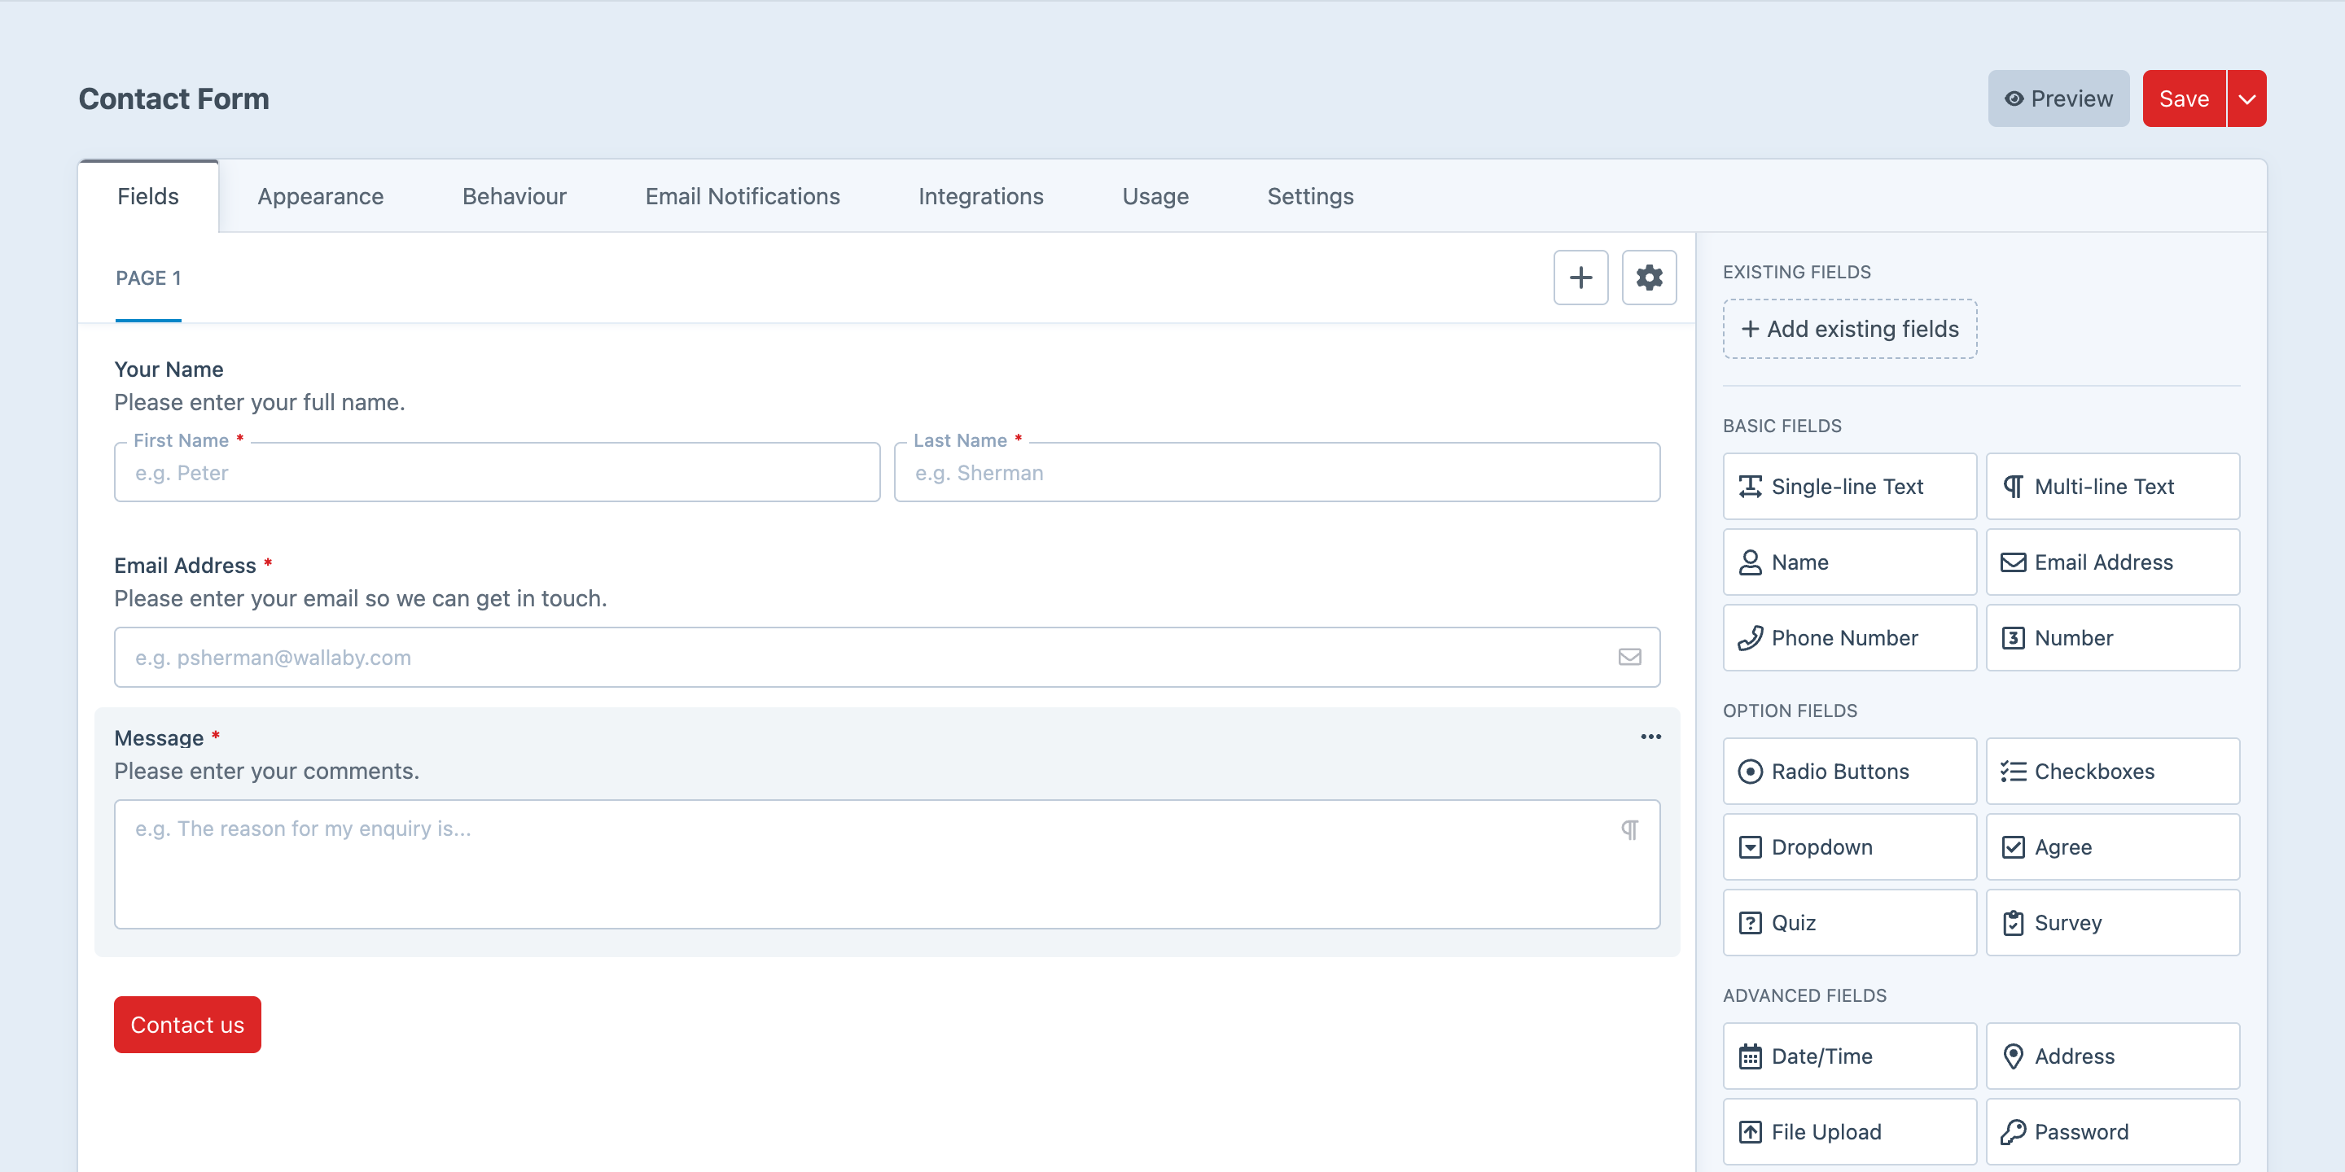Click the Contact us submit button
This screenshot has height=1172, width=2345.
pos(187,1025)
